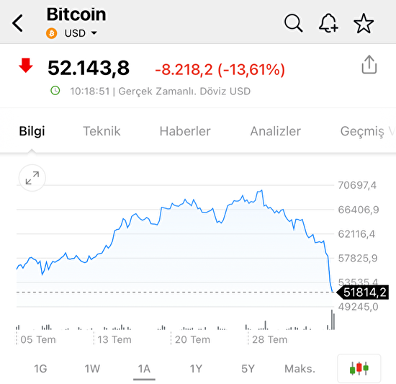Image resolution: width=396 pixels, height=384 pixels.
Task: Switch to the Haberler tab
Action: (185, 131)
